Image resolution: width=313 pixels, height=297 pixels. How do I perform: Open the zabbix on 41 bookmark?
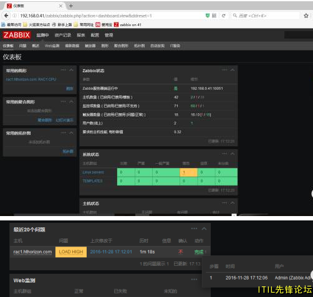(128, 25)
